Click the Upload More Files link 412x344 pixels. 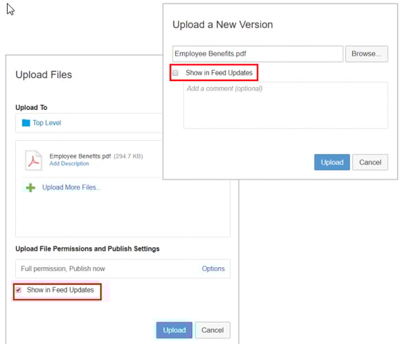[x=71, y=187]
